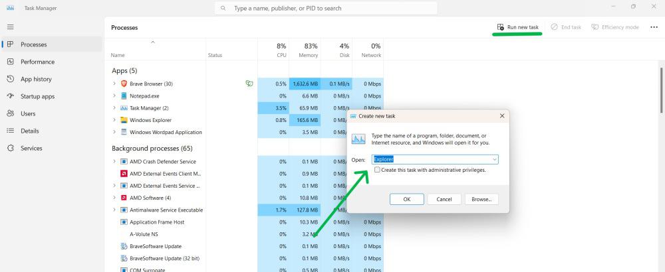665x272 pixels.
Task: Open the App history tab
Action: pos(52,79)
